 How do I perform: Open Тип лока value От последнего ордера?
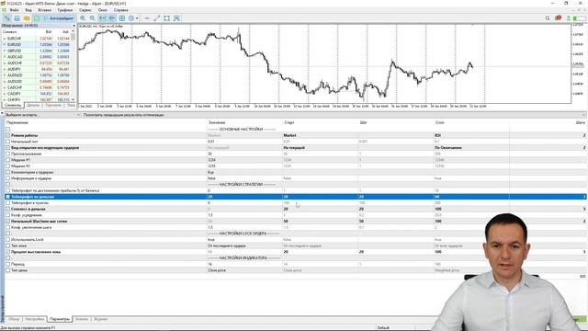[x=227, y=245]
